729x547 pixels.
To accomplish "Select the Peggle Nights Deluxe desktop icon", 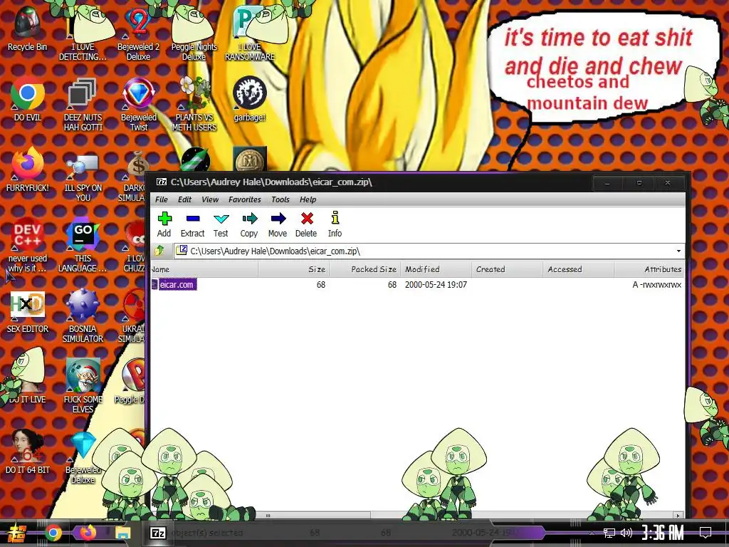I will [194, 35].
